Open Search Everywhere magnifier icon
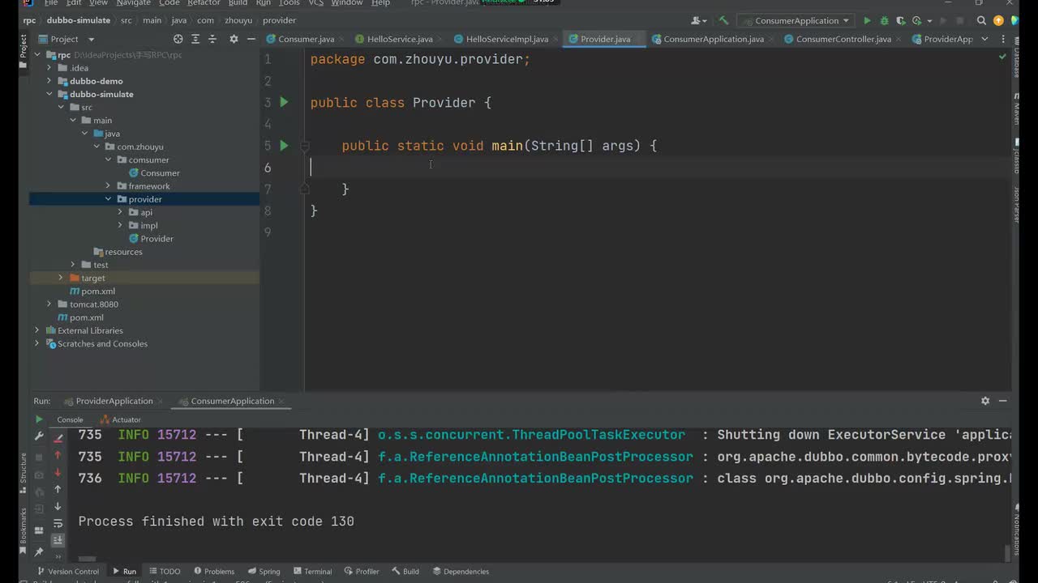Viewport: 1038px width, 583px height. (981, 20)
